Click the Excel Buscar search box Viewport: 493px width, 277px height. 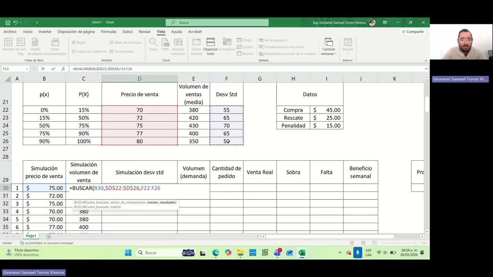pos(217,23)
